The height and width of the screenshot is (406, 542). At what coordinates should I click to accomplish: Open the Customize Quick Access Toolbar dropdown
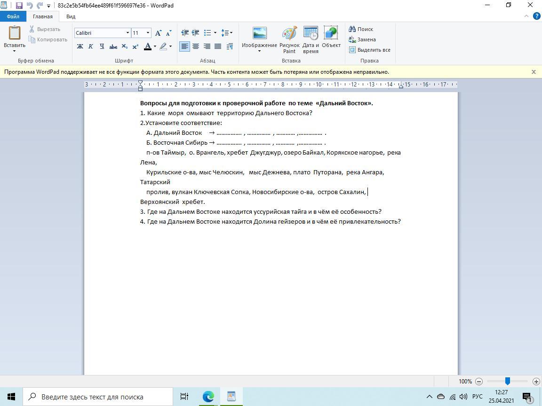(x=49, y=6)
